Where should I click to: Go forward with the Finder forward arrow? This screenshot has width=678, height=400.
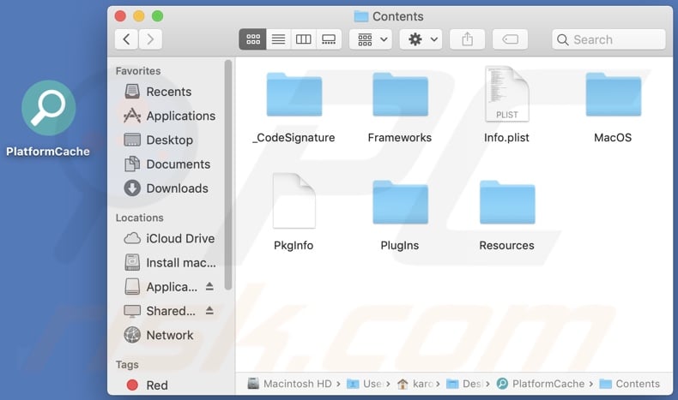tap(150, 39)
